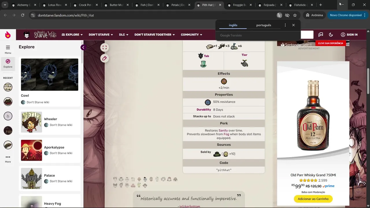The height and width of the screenshot is (208, 370).
Task: Toggle fullscreen expand page icon
Action: [x=105, y=48]
